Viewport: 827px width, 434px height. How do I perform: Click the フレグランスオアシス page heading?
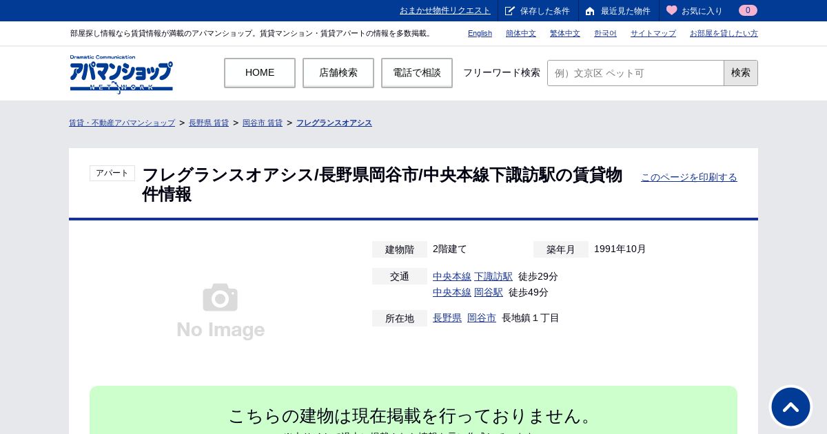click(382, 185)
